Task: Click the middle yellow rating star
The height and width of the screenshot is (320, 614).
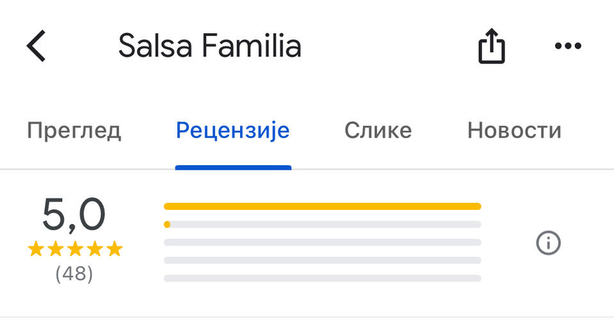Action: pos(75,249)
